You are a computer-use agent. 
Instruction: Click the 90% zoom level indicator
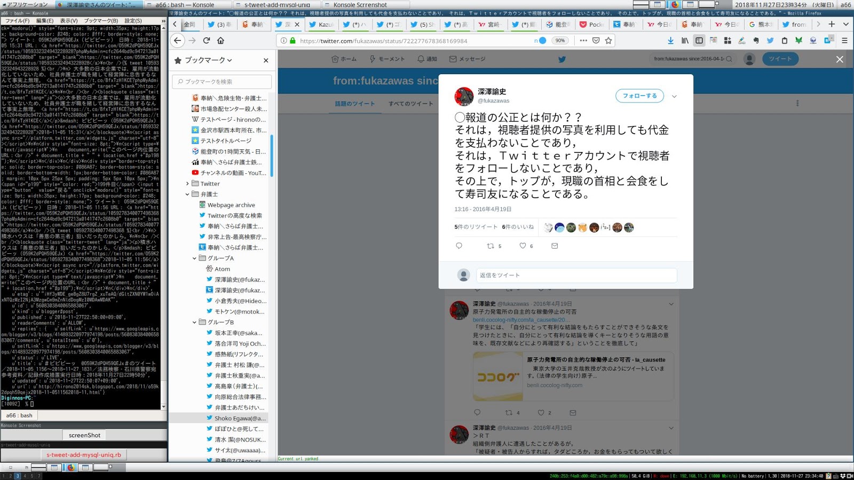click(560, 41)
